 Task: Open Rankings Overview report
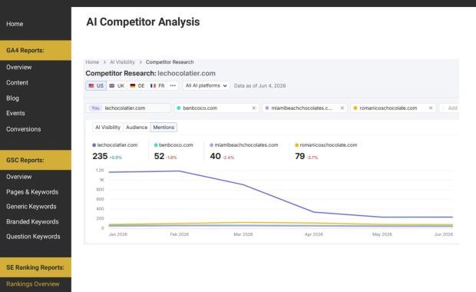click(33, 284)
